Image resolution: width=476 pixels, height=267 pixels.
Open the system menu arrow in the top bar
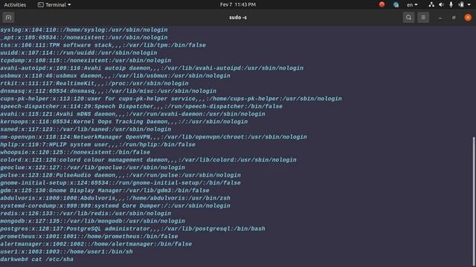[x=469, y=5]
